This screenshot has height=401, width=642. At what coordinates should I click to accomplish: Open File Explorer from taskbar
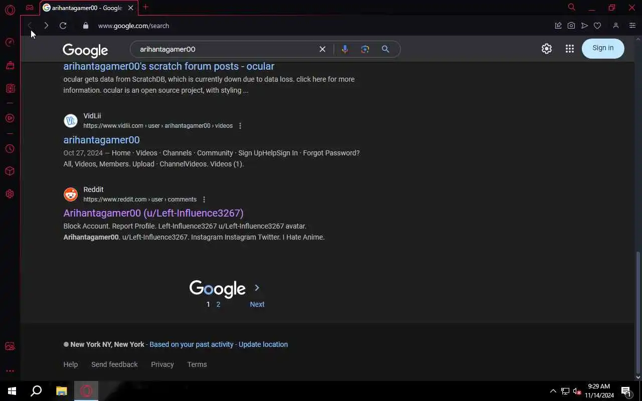pos(61,391)
